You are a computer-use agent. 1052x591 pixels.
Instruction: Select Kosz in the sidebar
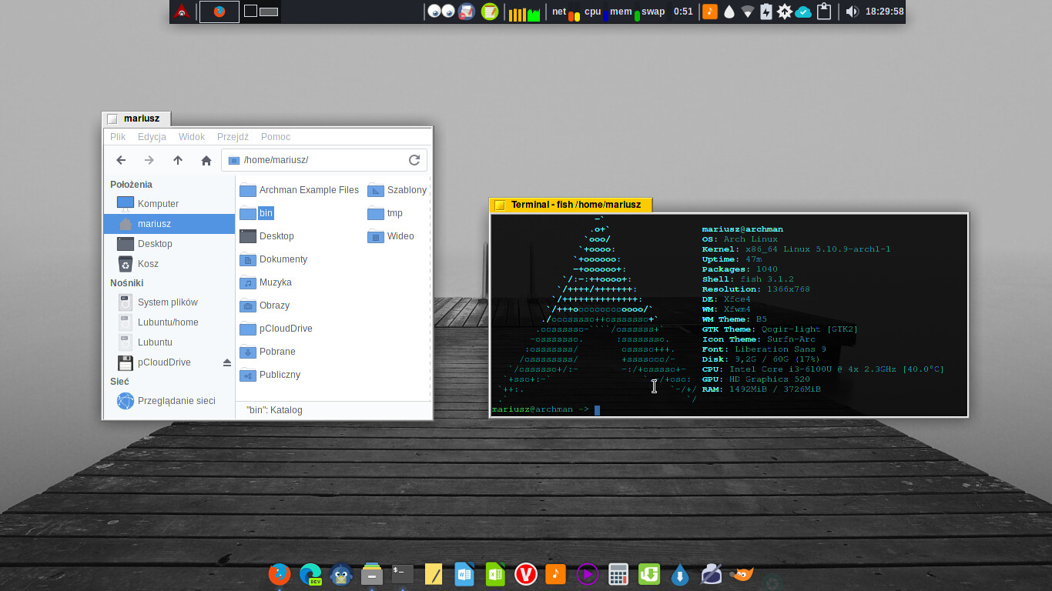tap(148, 264)
